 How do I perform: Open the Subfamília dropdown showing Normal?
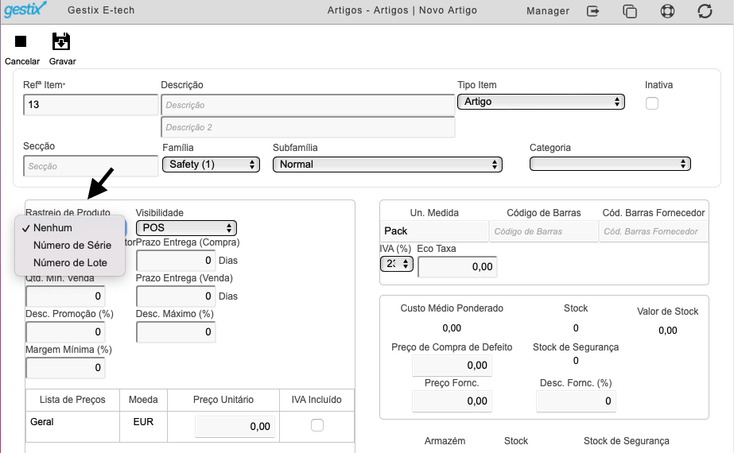point(387,165)
